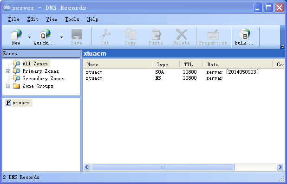
Task: Minimize the DNS Records window
Action: pos(258,8)
